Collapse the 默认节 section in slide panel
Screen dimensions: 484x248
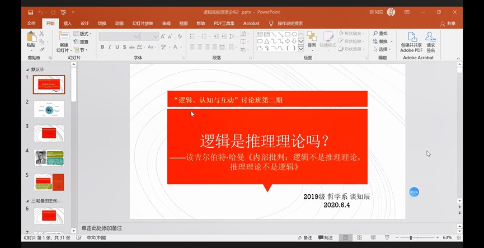coord(27,69)
